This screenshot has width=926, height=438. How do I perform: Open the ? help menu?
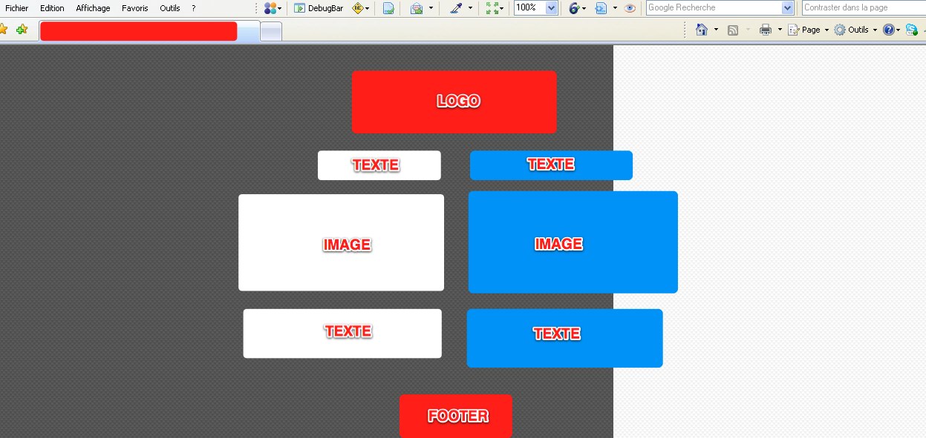pos(194,8)
